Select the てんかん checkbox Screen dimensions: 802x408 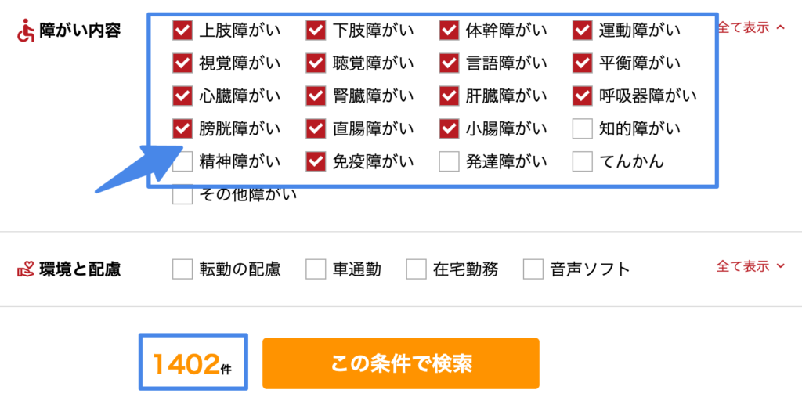coord(582,162)
